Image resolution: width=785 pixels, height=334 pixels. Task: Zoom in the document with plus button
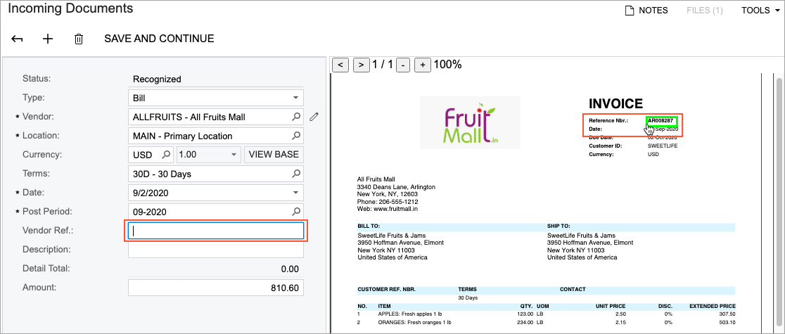pos(423,65)
